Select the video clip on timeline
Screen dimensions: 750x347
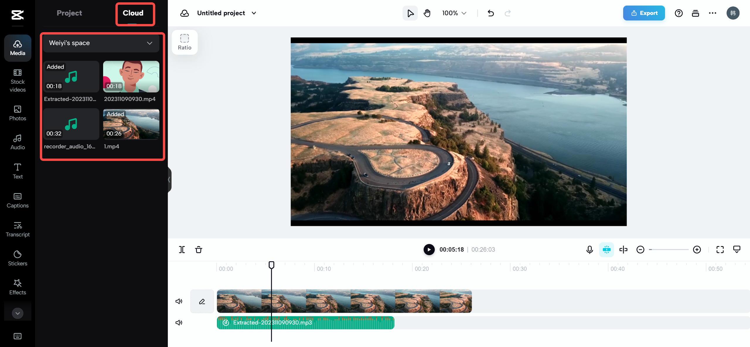344,301
